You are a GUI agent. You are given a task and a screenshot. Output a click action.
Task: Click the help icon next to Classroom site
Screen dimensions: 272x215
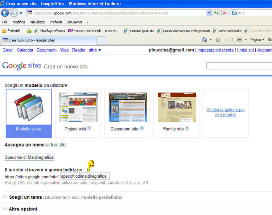(142, 128)
